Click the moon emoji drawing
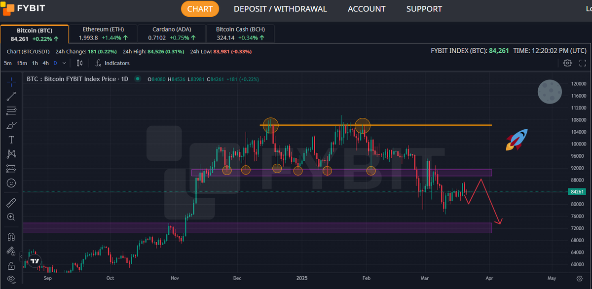Viewport: 592px width, 289px height. pos(549,92)
